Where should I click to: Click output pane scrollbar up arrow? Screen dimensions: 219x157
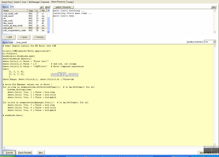coord(215,11)
